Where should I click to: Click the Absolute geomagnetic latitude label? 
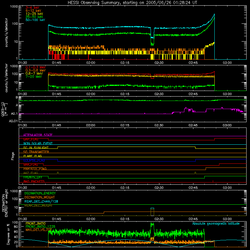coord(216,223)
